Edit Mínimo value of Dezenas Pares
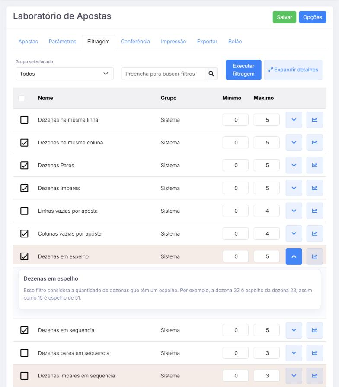 pyautogui.click(x=235, y=165)
